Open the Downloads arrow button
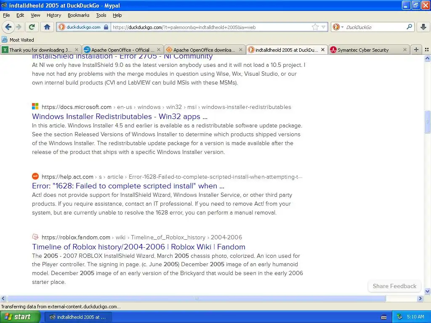The width and height of the screenshot is (431, 323). click(423, 27)
